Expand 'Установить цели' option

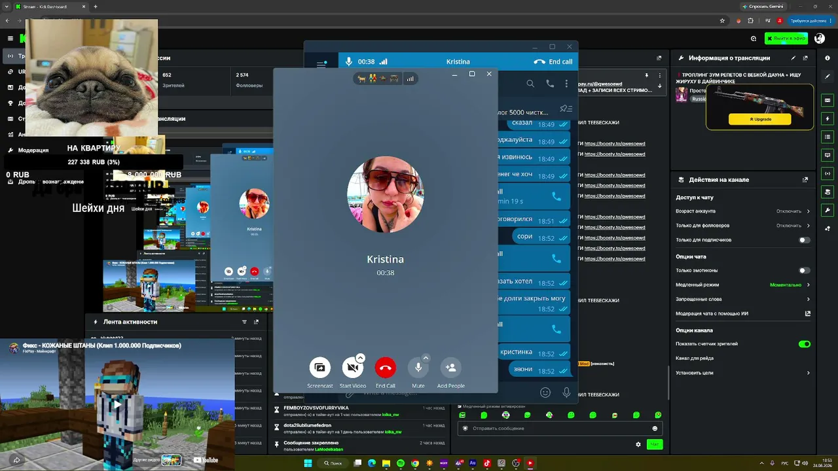[x=743, y=373]
